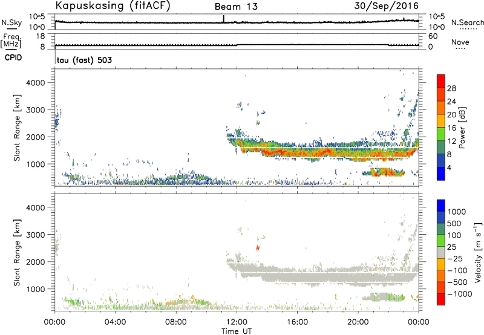Click the 28 value on power color bar
Image resolution: width=484 pixels, height=335 pixels.
[x=451, y=88]
